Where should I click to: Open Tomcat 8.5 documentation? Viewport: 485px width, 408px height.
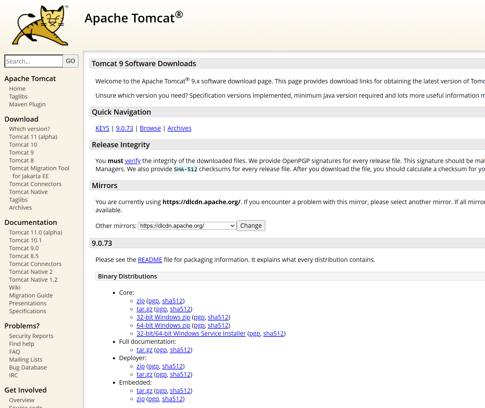pos(24,256)
